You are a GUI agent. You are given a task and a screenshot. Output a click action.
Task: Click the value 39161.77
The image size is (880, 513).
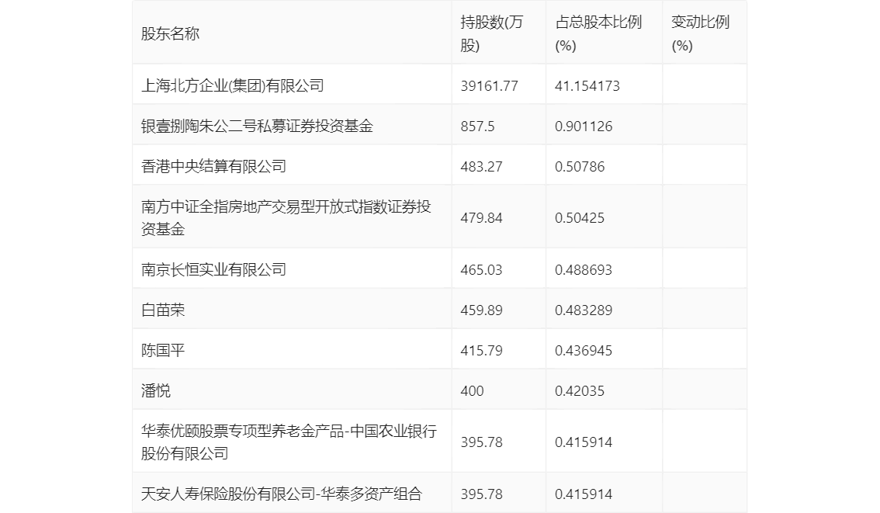[490, 86]
